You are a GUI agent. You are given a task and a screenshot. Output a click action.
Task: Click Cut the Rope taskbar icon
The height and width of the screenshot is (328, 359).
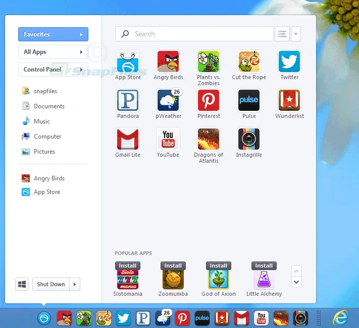pos(104,318)
